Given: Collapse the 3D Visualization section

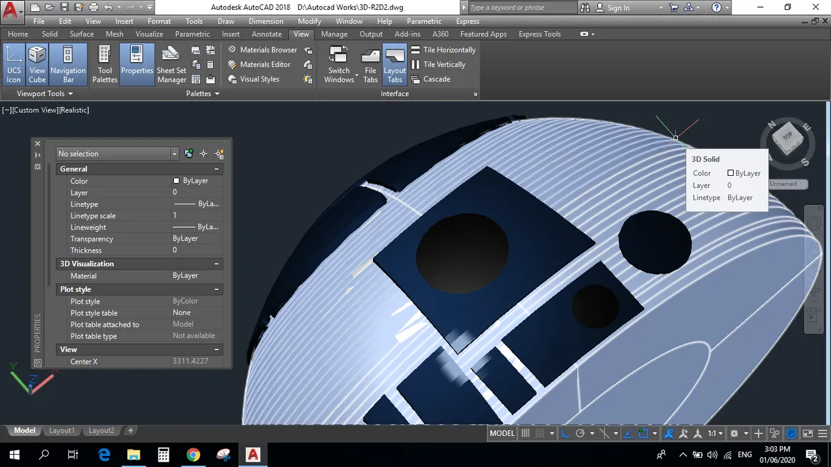Looking at the screenshot, I should coord(217,263).
